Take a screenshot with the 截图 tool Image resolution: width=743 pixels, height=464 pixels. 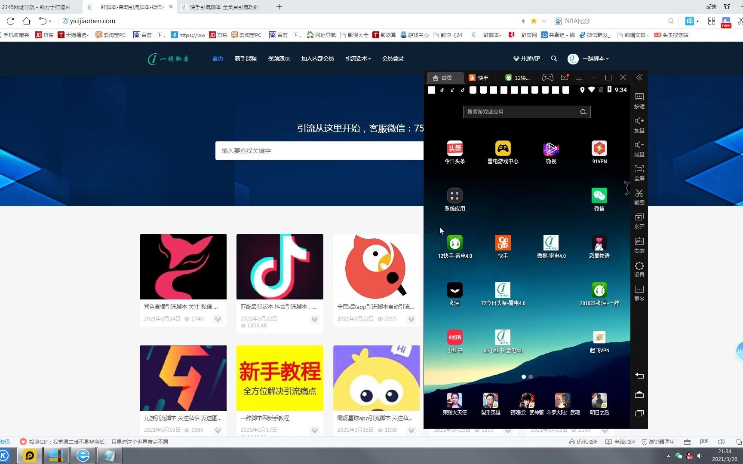639,197
